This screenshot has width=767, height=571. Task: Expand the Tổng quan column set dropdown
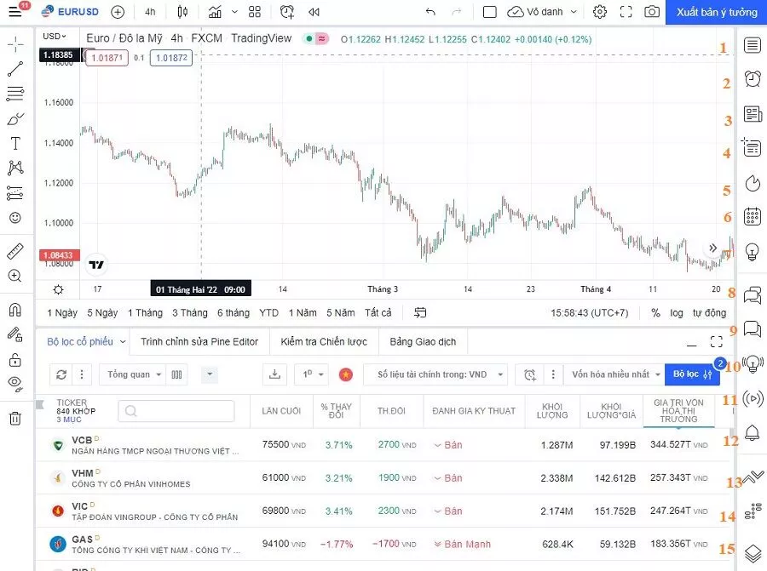coord(135,374)
